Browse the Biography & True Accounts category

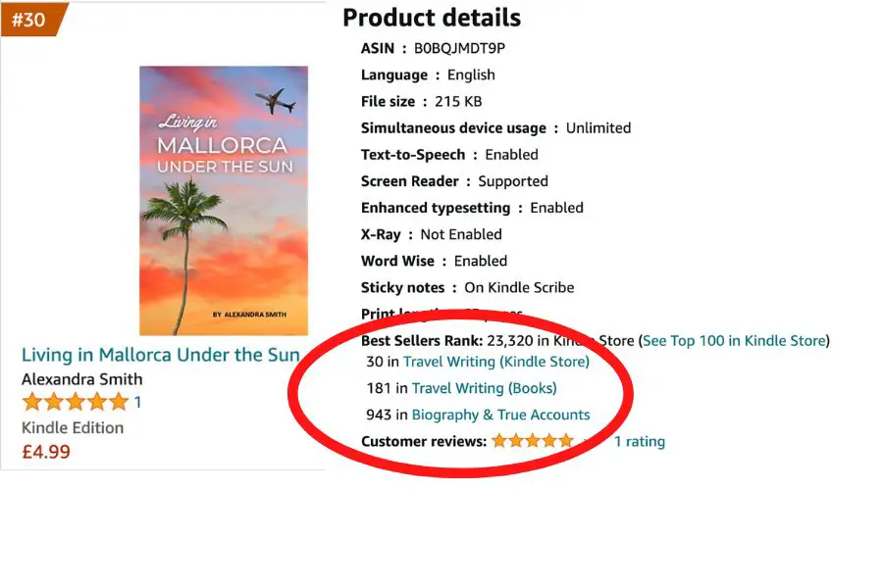(501, 415)
